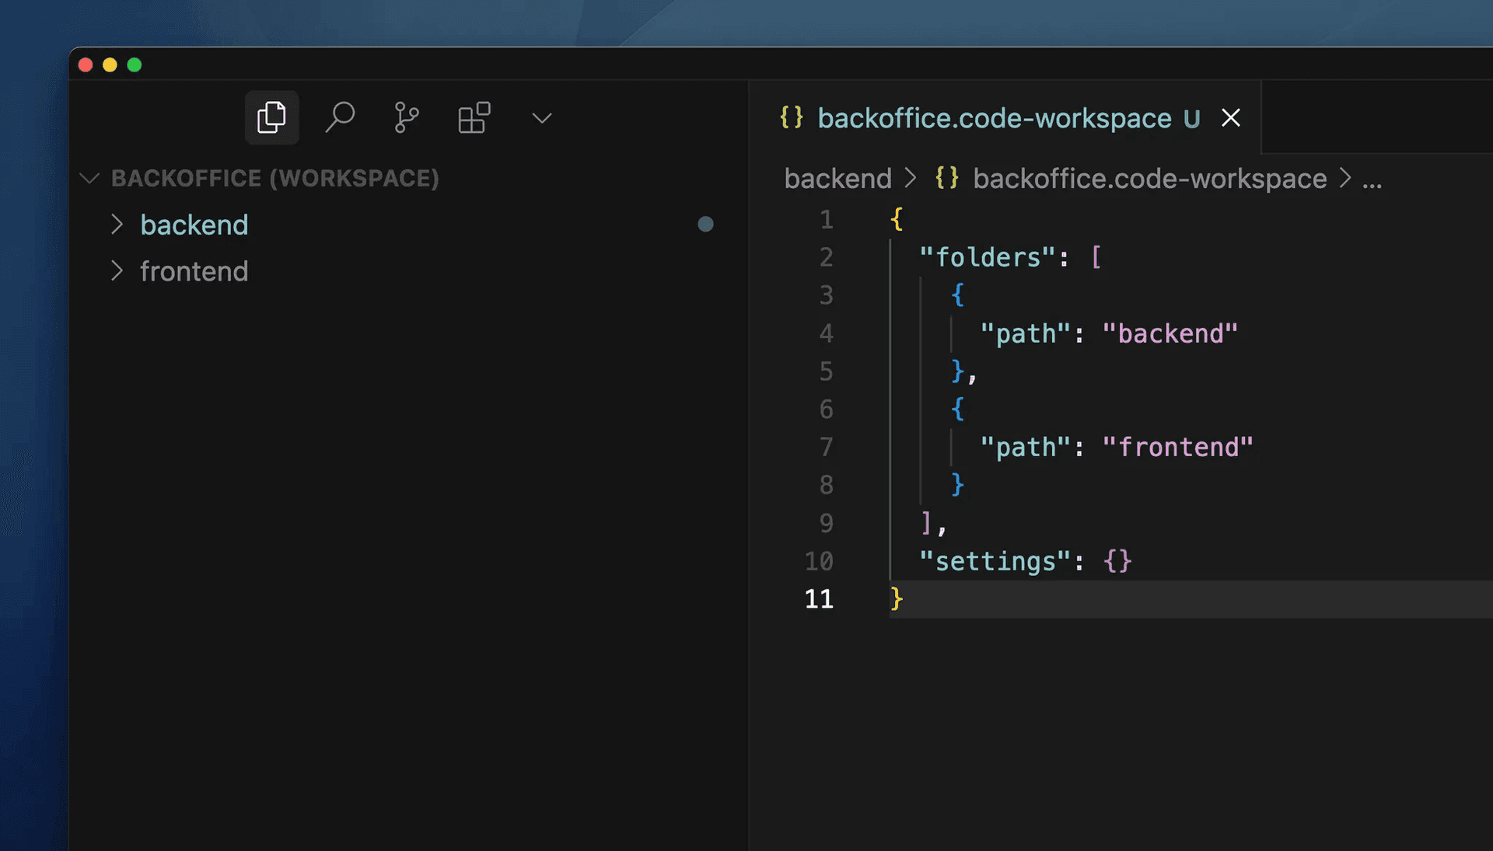Click the JSON file icon in the editor tab

point(792,118)
